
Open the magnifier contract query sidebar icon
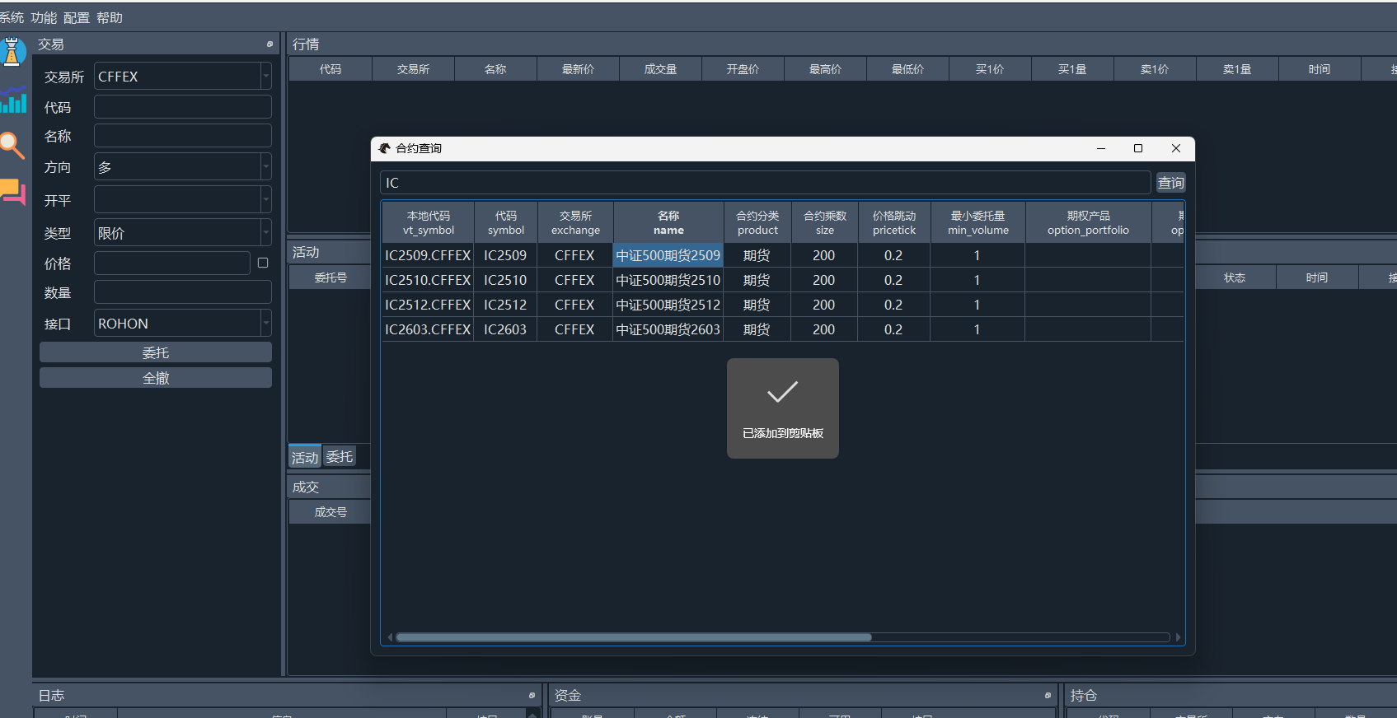coord(12,146)
